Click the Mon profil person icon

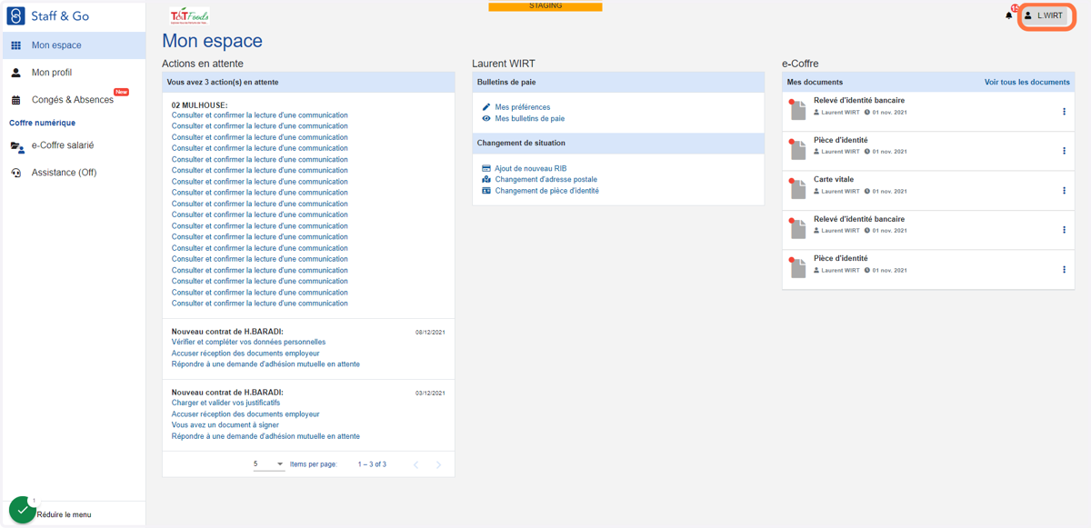15,73
